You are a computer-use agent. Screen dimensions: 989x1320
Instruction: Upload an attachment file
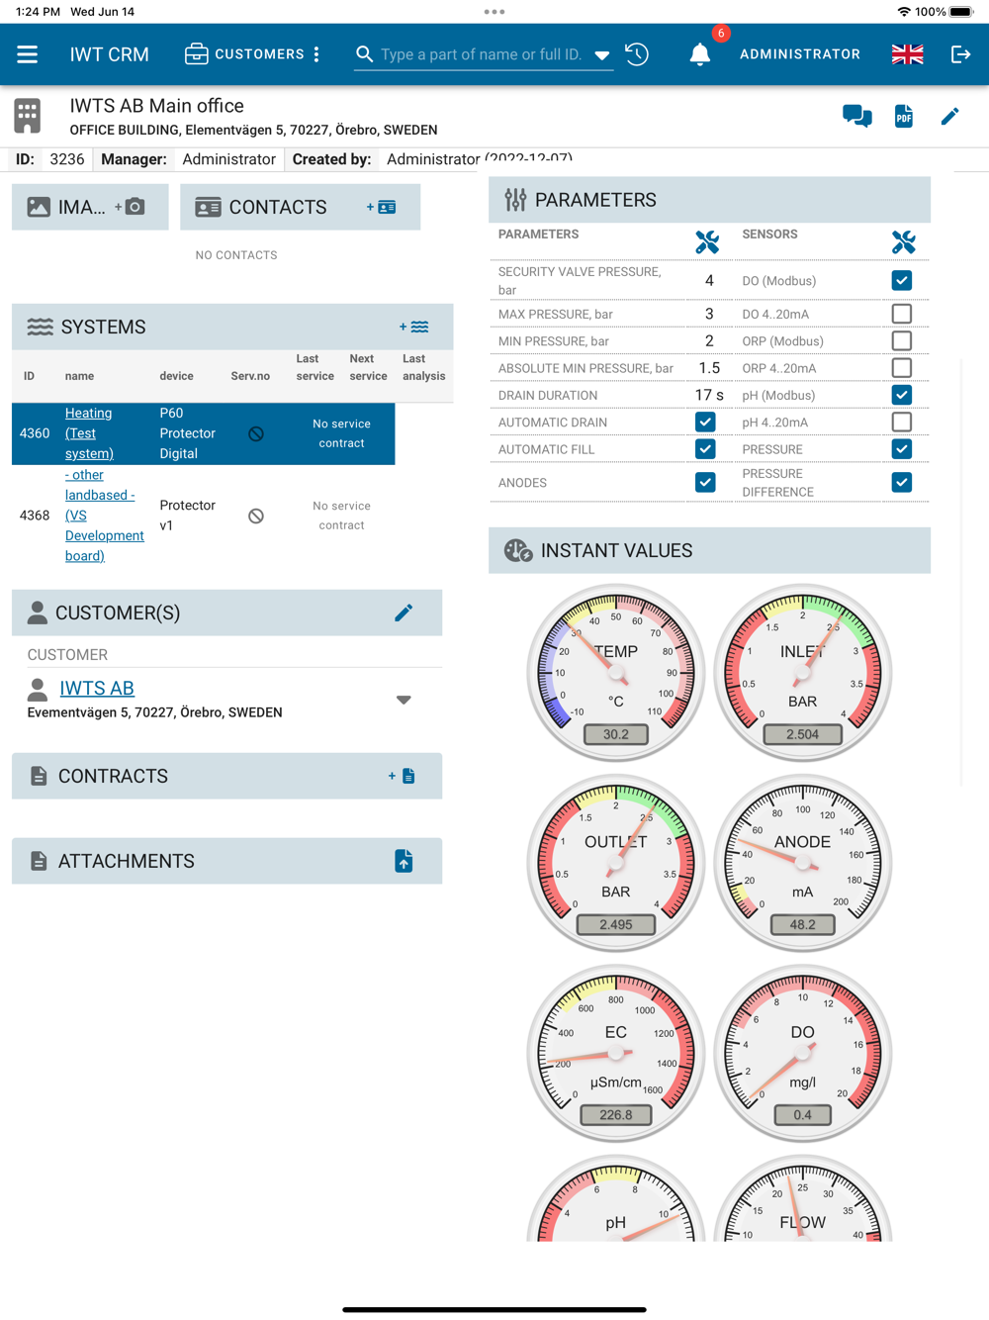pyautogui.click(x=404, y=861)
